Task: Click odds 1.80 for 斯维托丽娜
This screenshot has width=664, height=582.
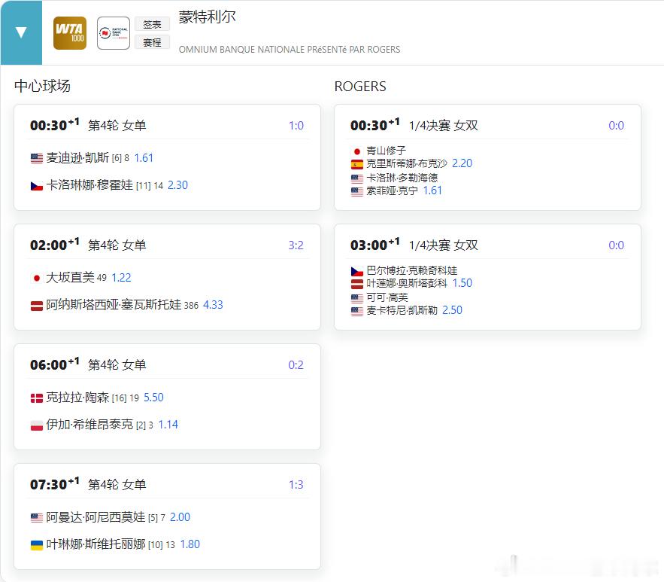Action: click(189, 544)
